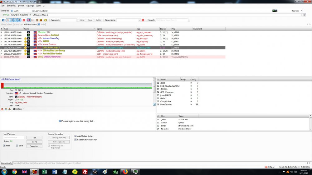Toggle the Hide checkbox under Rcon Password
Screen dimensions: 312x175
tap(4, 145)
